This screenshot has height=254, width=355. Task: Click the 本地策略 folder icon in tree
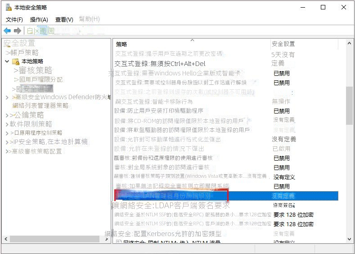point(16,61)
